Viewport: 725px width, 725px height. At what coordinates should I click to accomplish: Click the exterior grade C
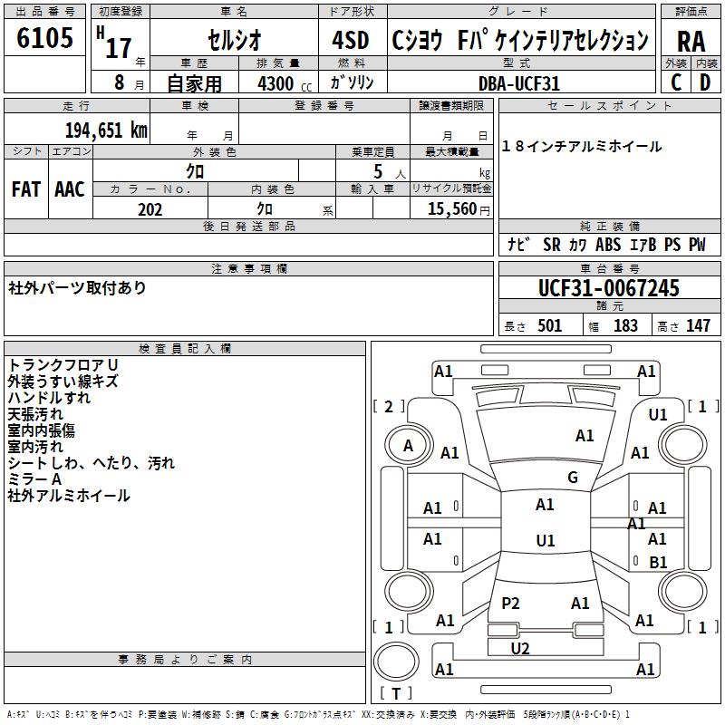676,82
